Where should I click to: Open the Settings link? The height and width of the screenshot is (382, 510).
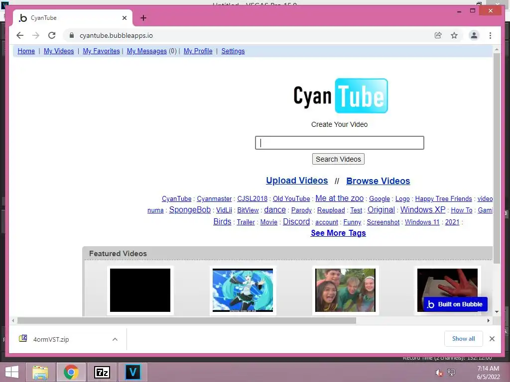[x=233, y=51]
